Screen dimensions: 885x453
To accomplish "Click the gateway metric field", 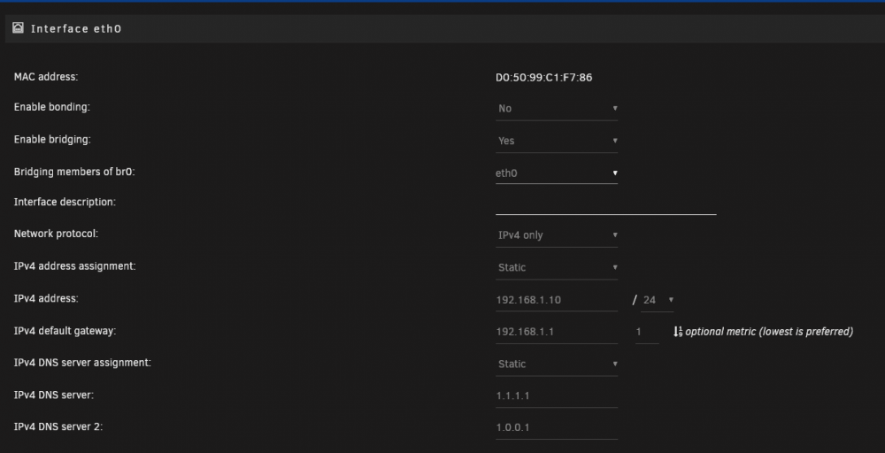I will click(647, 332).
